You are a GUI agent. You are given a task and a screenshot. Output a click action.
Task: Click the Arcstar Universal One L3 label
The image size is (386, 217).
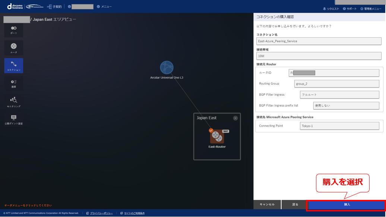point(167,78)
